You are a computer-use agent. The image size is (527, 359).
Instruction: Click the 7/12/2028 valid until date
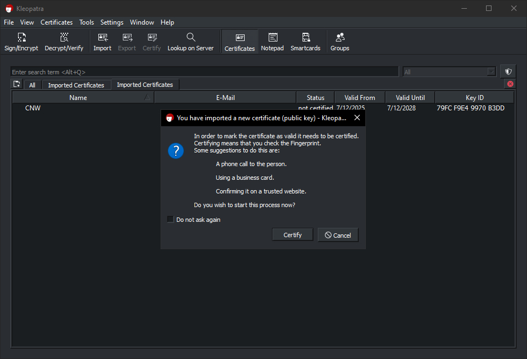tap(401, 108)
